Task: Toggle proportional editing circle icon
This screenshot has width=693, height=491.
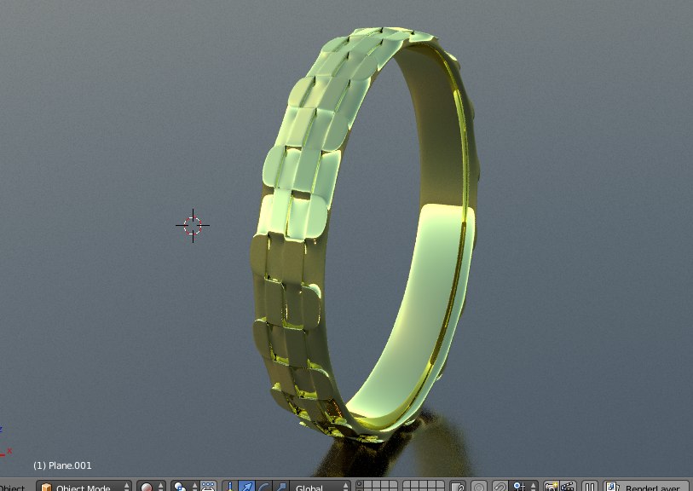Action: pyautogui.click(x=479, y=488)
